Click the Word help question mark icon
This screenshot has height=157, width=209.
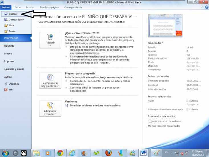click(x=207, y=7)
